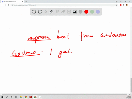Open the red extension icon

click(120, 5)
